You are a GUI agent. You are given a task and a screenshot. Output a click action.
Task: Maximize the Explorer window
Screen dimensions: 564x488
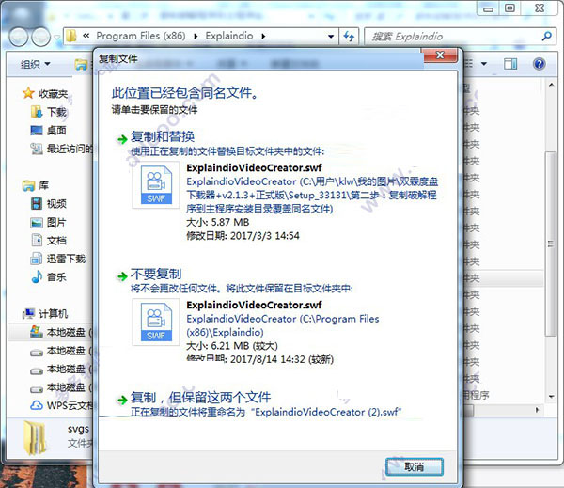pos(509,8)
